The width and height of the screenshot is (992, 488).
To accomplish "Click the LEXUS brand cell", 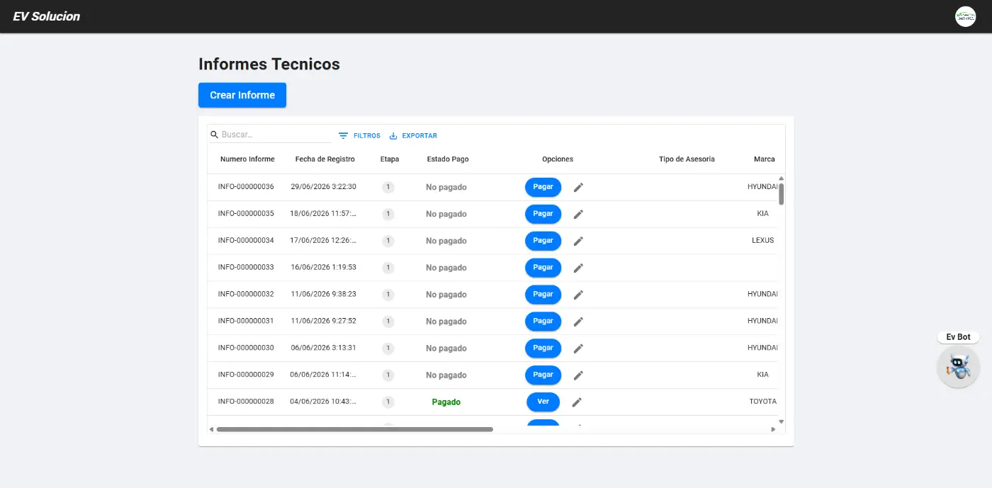I will [763, 241].
